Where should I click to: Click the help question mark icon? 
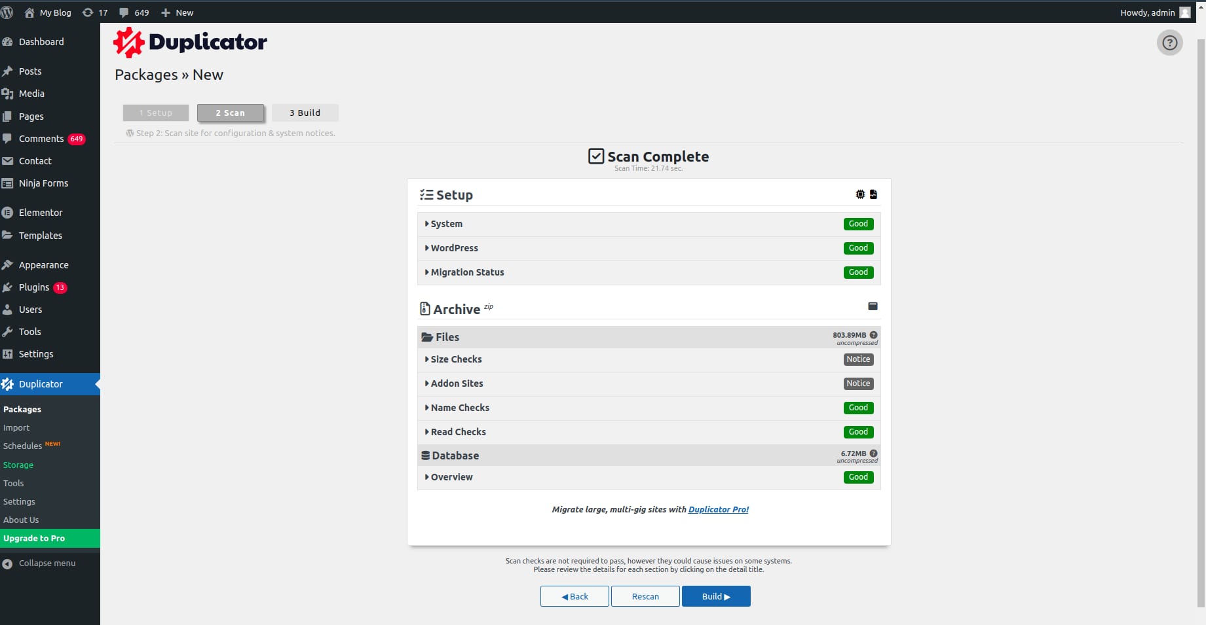[x=1169, y=43]
